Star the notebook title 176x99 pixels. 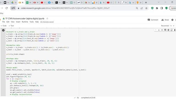click(x=47, y=18)
